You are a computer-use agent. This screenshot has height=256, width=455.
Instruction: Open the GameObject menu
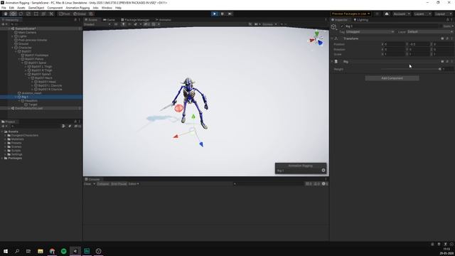(x=36, y=8)
